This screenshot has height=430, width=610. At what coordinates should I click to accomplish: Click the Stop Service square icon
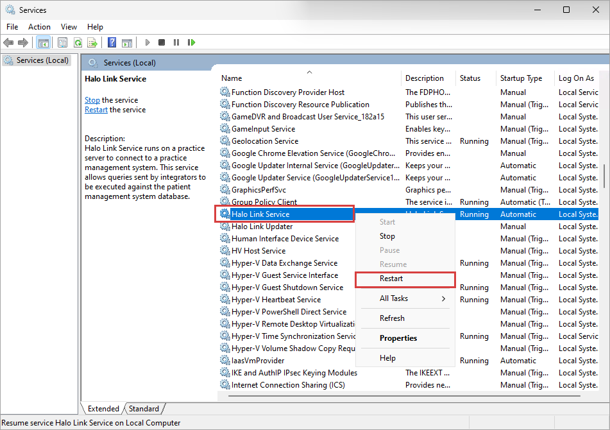click(x=162, y=42)
